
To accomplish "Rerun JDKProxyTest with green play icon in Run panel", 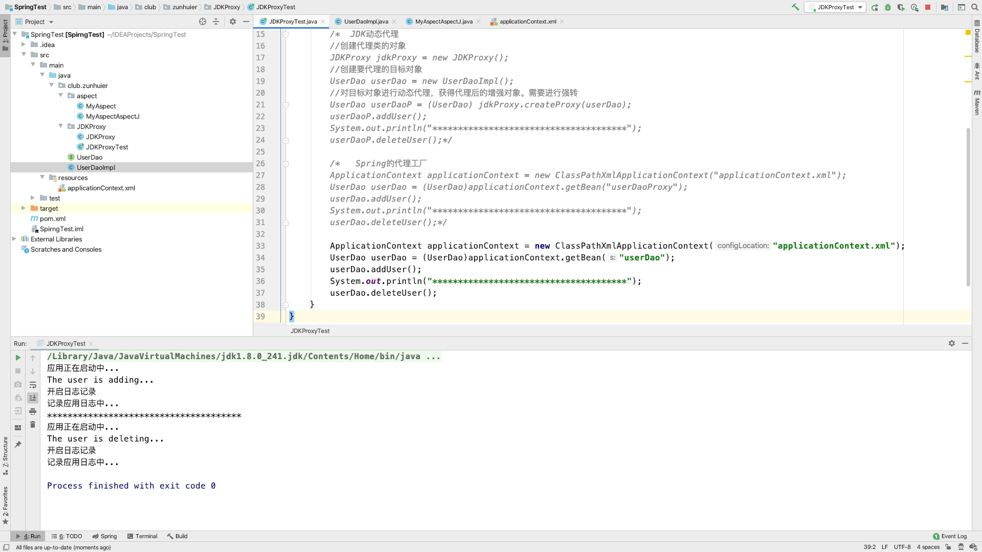I will 18,358.
